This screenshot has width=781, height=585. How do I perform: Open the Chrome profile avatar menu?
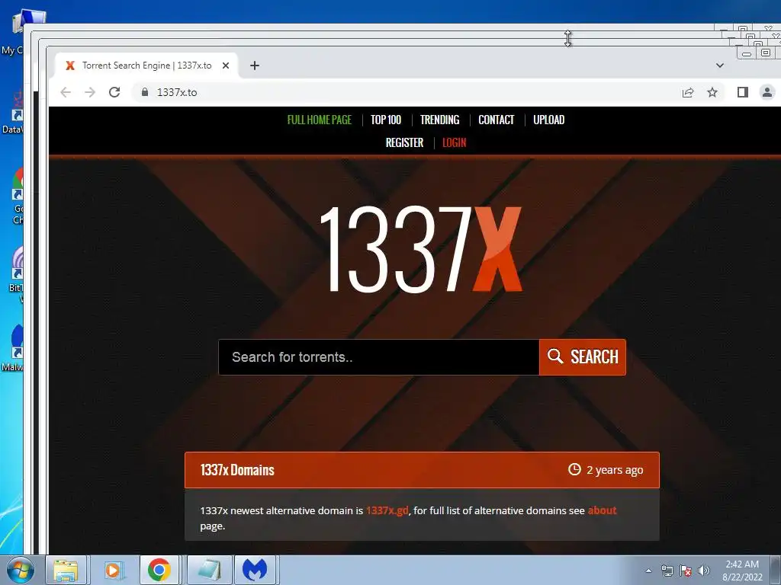[767, 92]
